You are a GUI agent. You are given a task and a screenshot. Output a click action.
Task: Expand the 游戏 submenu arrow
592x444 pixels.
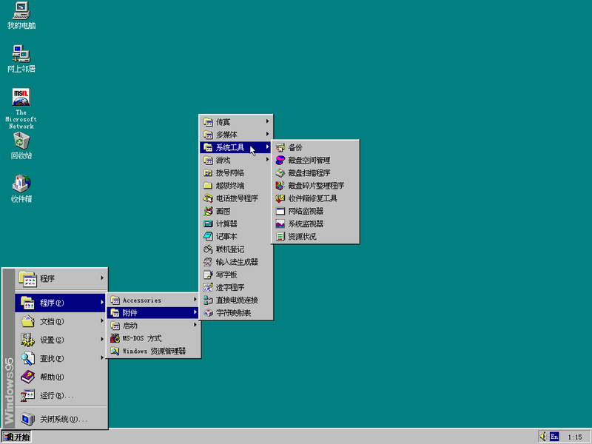coord(267,160)
